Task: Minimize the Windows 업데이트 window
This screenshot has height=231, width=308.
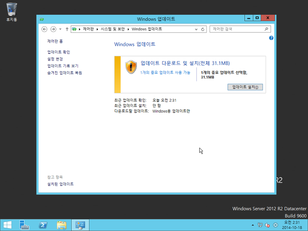Action: (x=249, y=18)
